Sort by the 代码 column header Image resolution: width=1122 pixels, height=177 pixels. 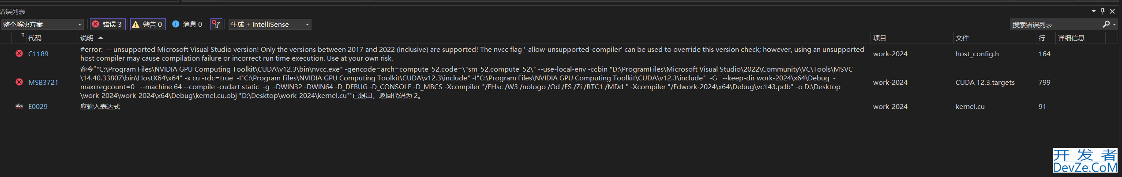(35, 38)
